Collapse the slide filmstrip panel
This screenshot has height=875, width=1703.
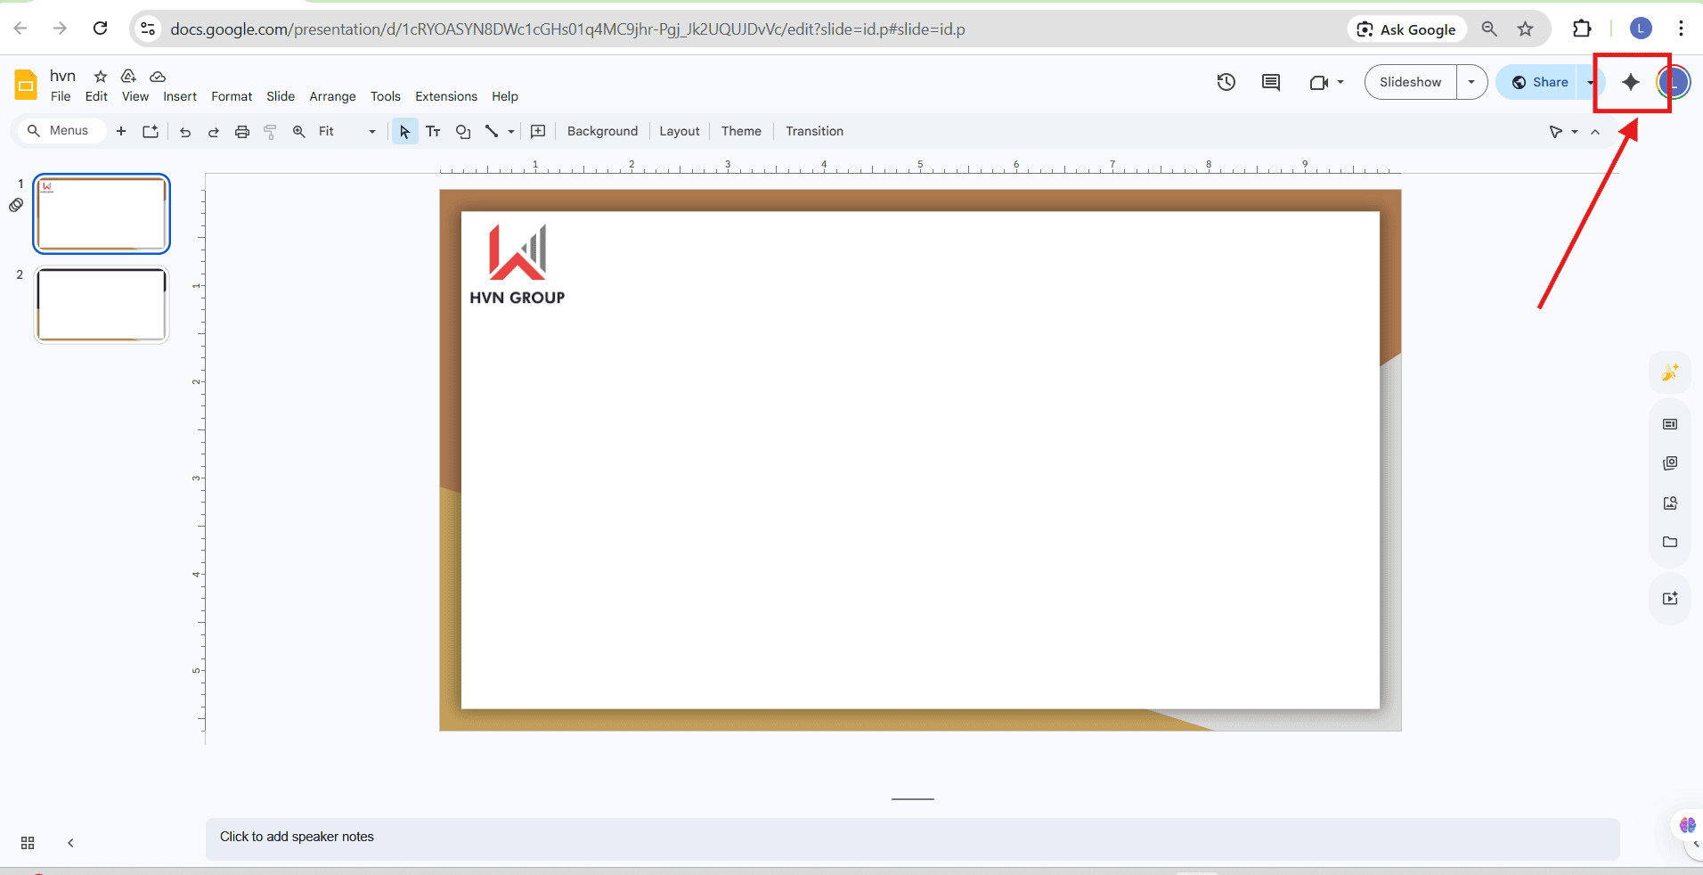[x=70, y=843]
